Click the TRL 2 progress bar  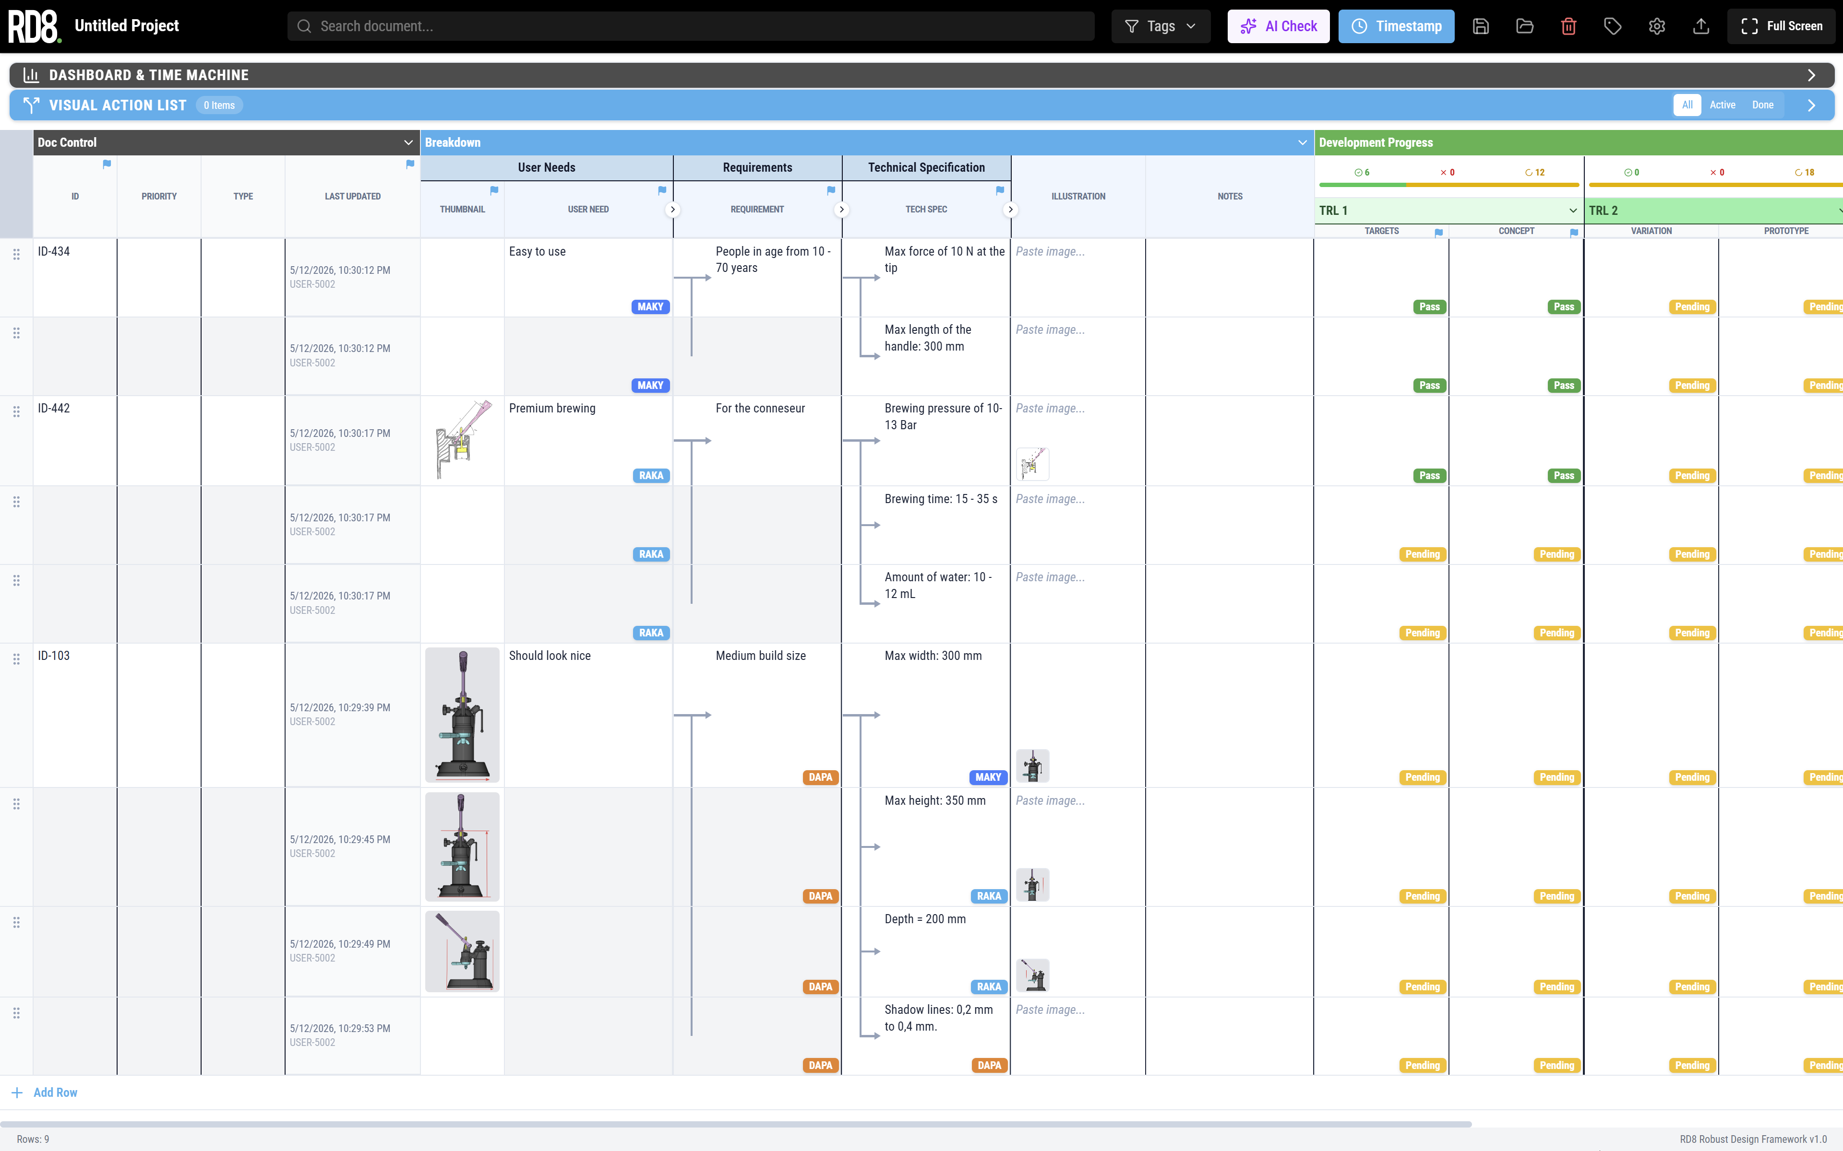[1715, 185]
